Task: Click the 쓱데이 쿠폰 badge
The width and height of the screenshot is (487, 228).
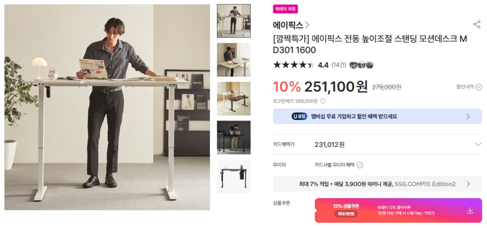Action: (285, 9)
